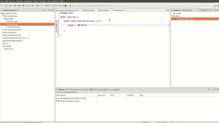Open the Outline view menu triangle
219x123 pixels.
(214, 10)
